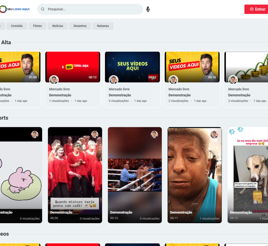268x246 pixels.
Task: Select the Filmes category filter
Action: tap(38, 26)
